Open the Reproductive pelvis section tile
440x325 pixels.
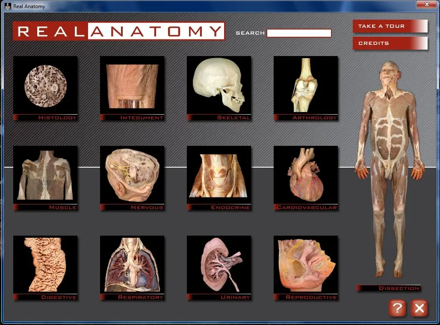[x=306, y=268]
